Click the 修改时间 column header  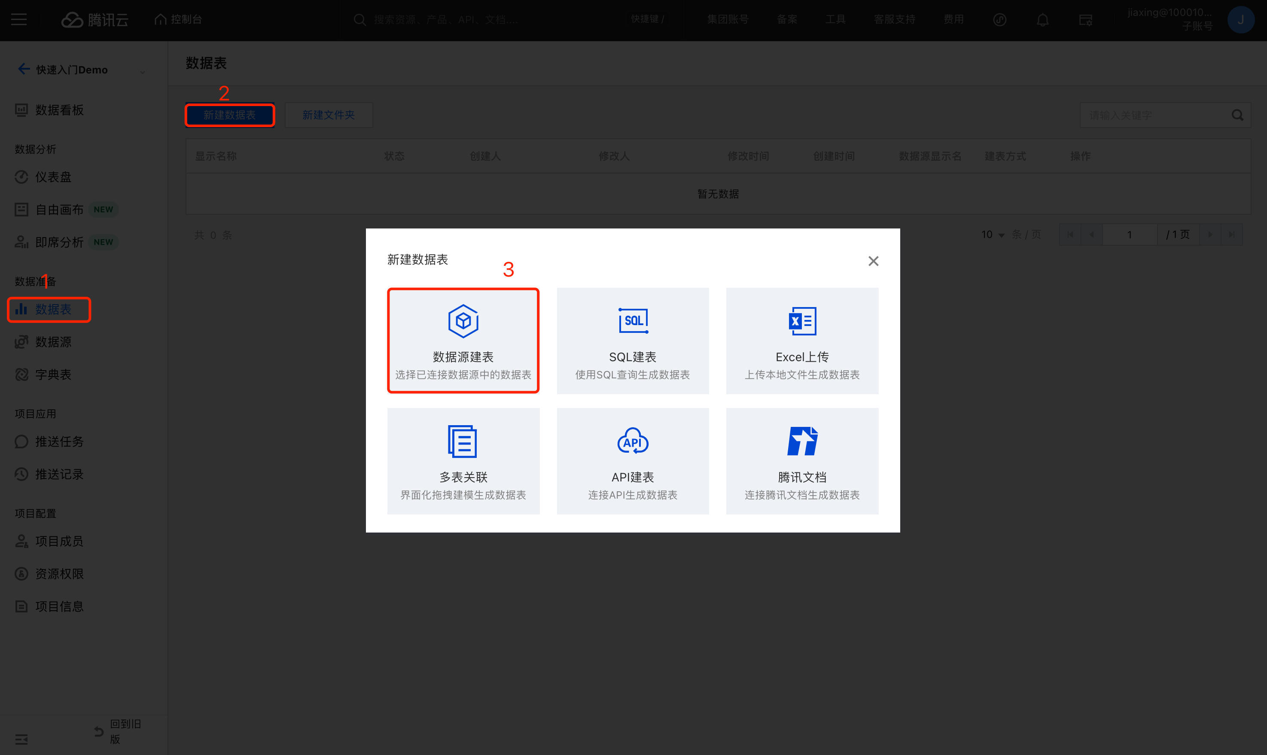(x=748, y=156)
